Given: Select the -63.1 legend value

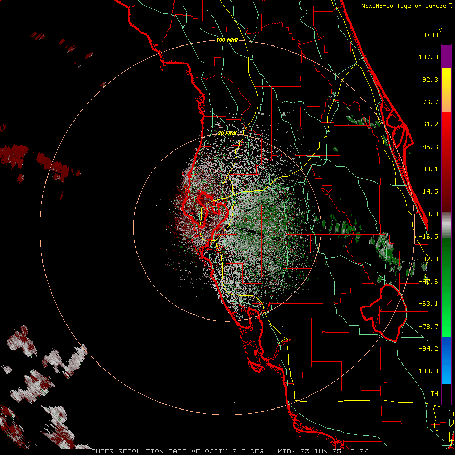Looking at the screenshot, I should point(428,304).
